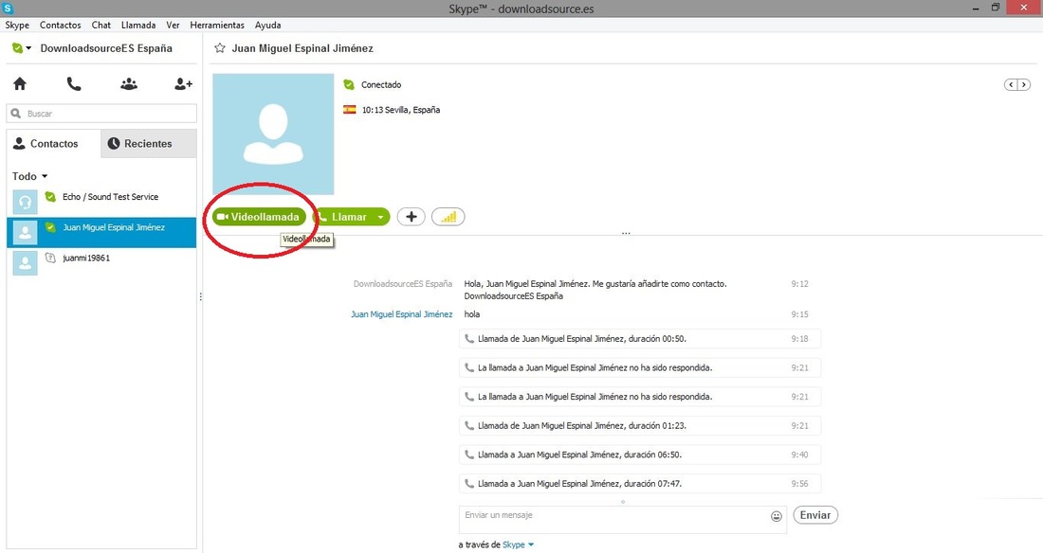
Task: Click call entry with duración 01:23
Action: (x=640, y=426)
